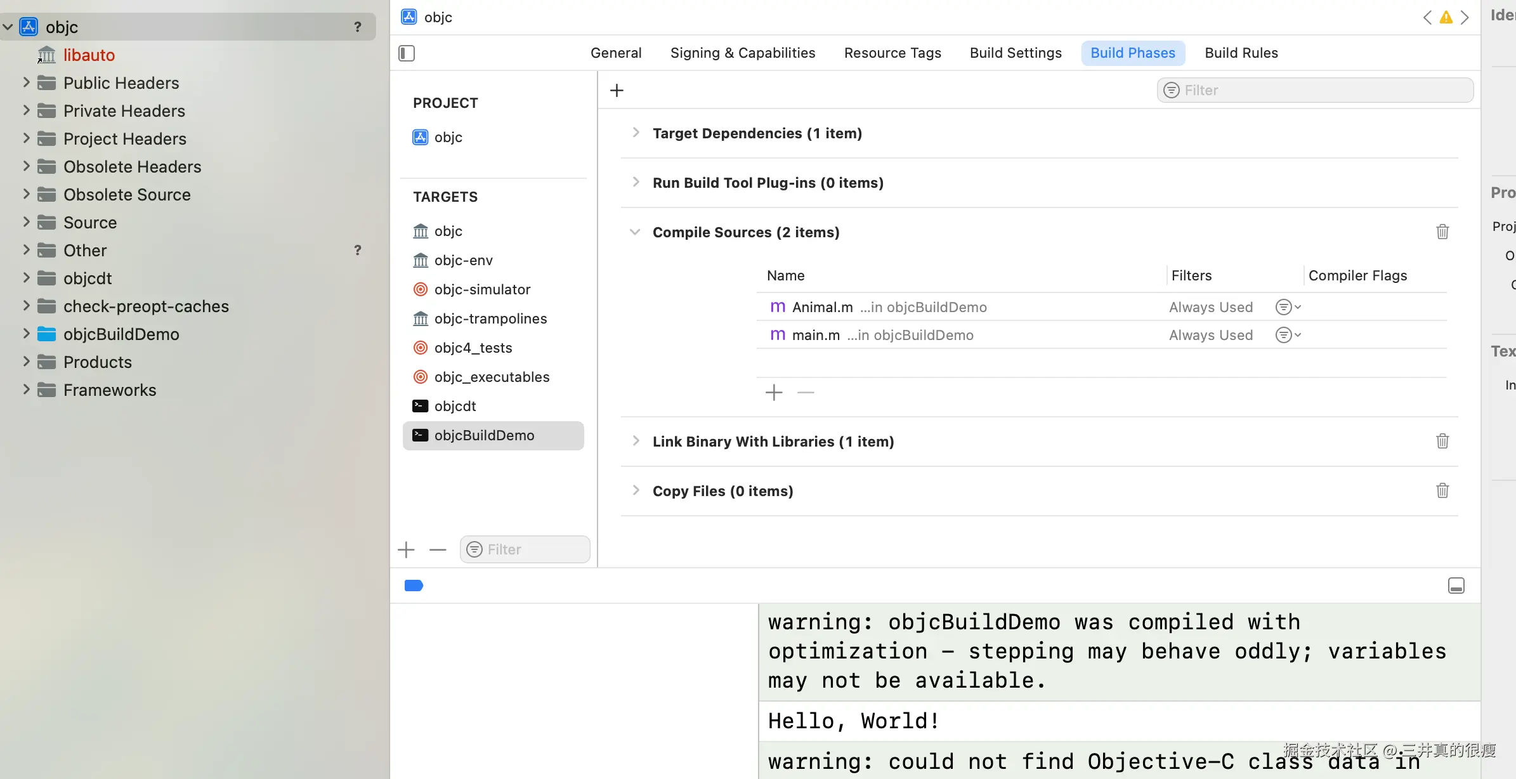Add a new target with plus button
The height and width of the screenshot is (779, 1516).
point(406,549)
